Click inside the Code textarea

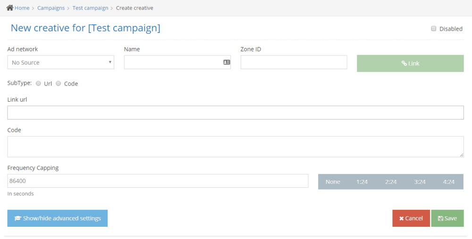point(236,147)
